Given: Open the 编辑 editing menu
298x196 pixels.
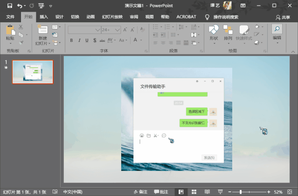Looking at the screenshot, I should tap(277, 34).
